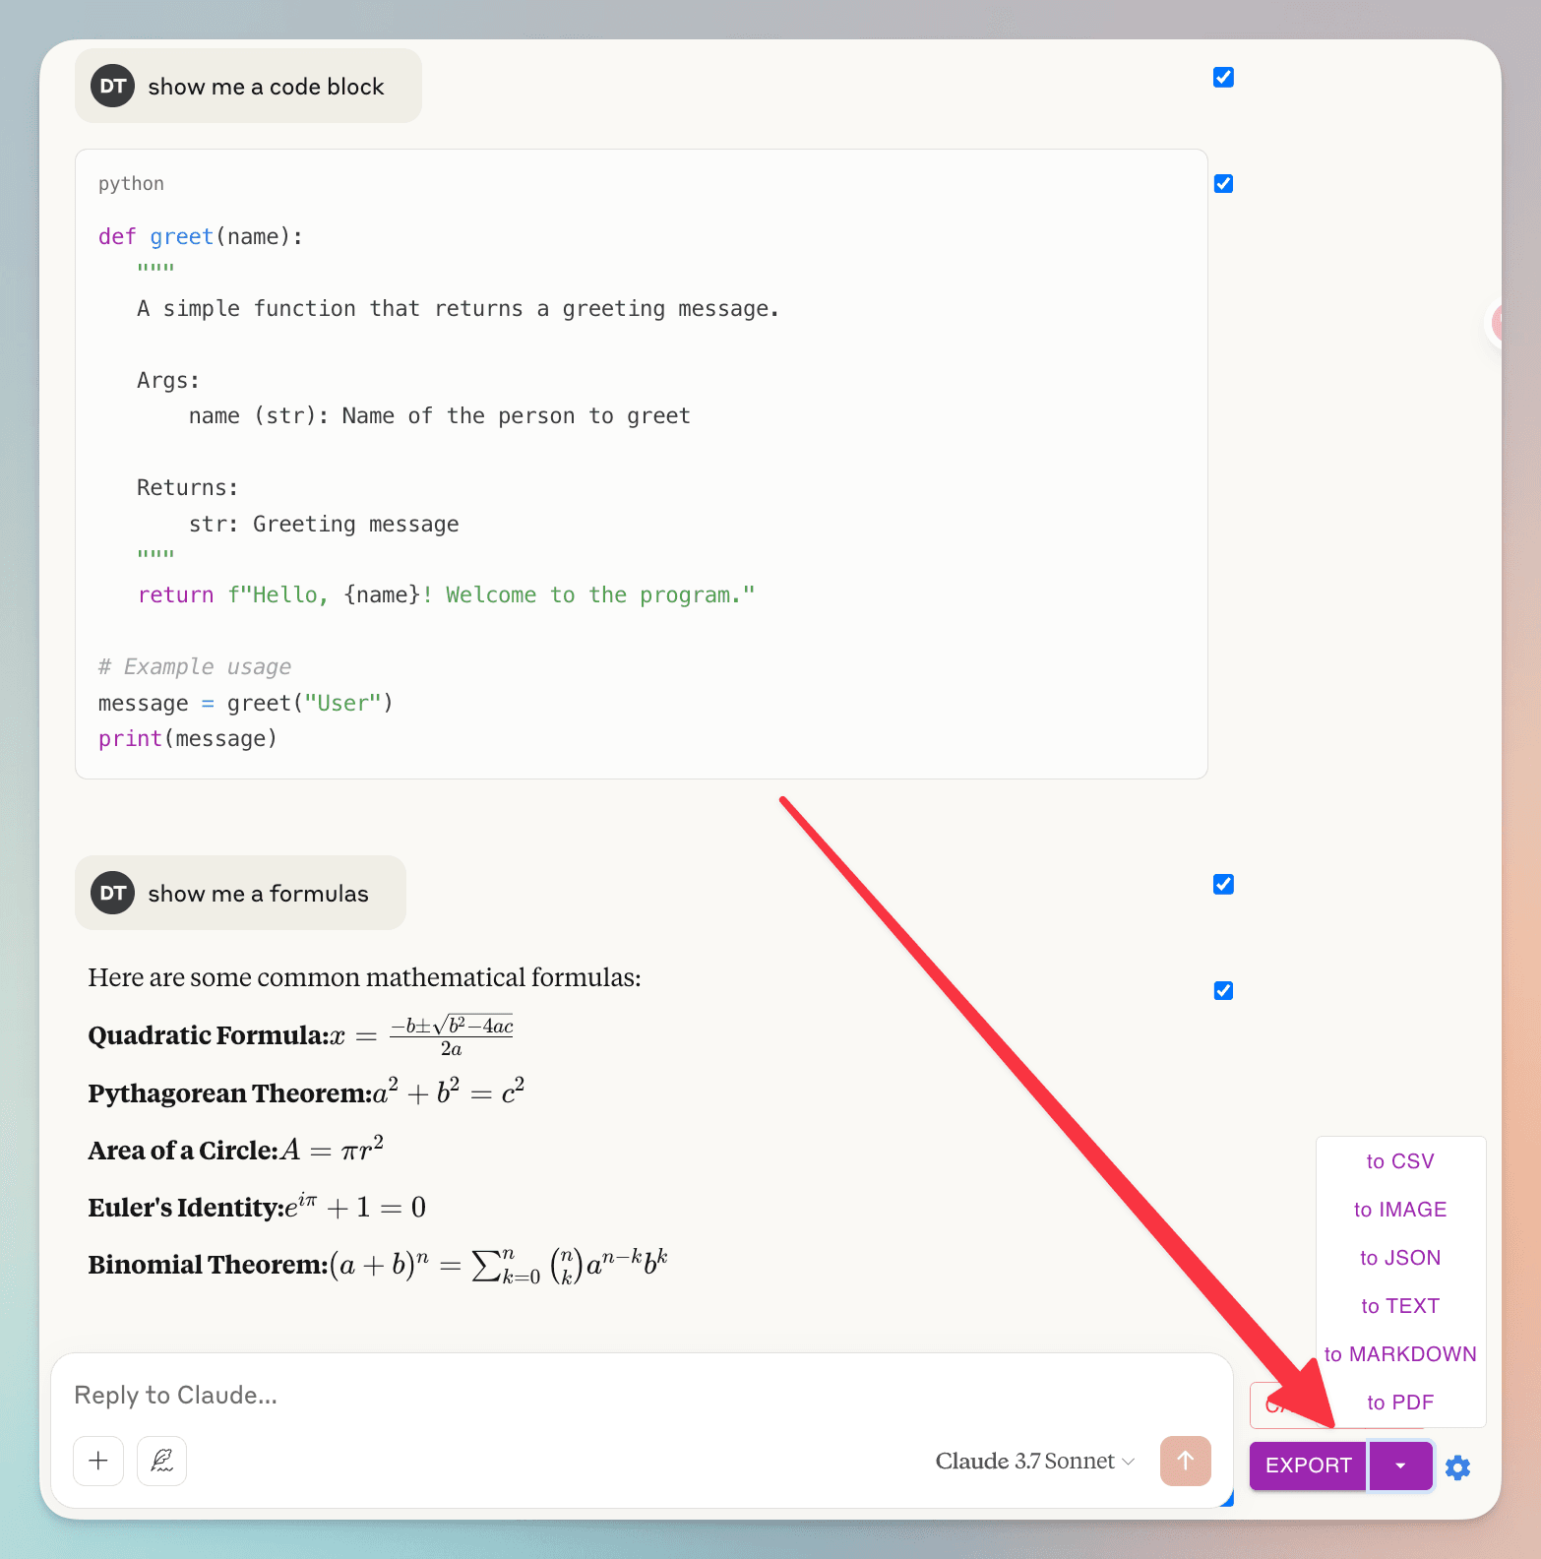The width and height of the screenshot is (1541, 1559).
Task: Click the DT avatar on formulas message
Action: 112,893
